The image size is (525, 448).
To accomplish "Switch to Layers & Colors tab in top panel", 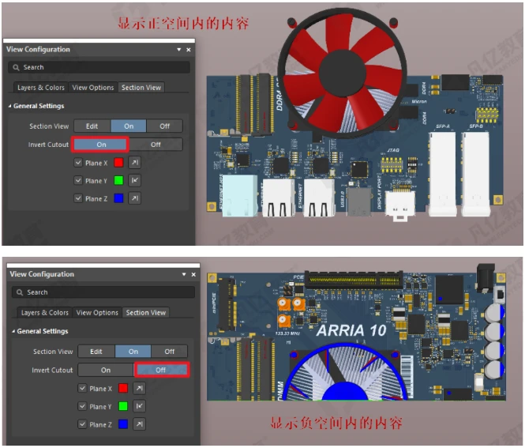I will 41,88.
